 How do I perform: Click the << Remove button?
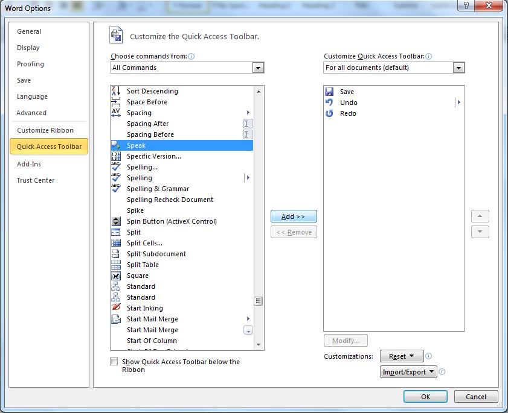294,232
